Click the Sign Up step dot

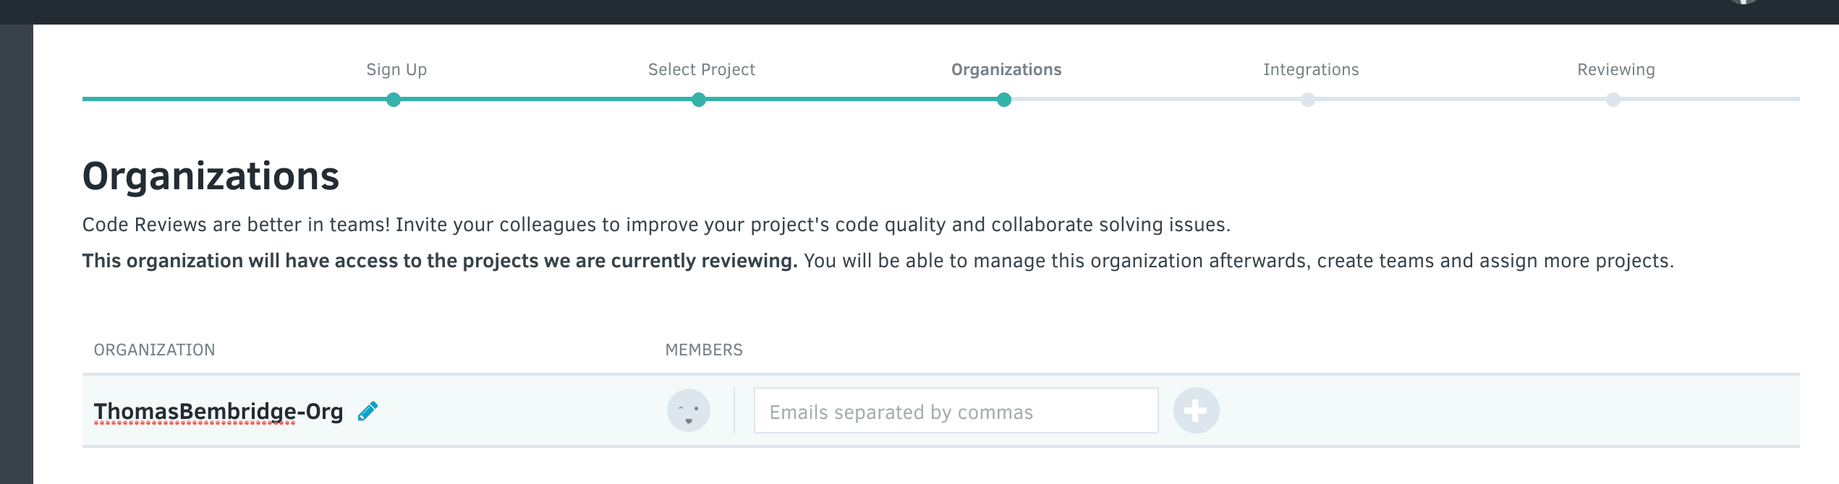pos(394,100)
